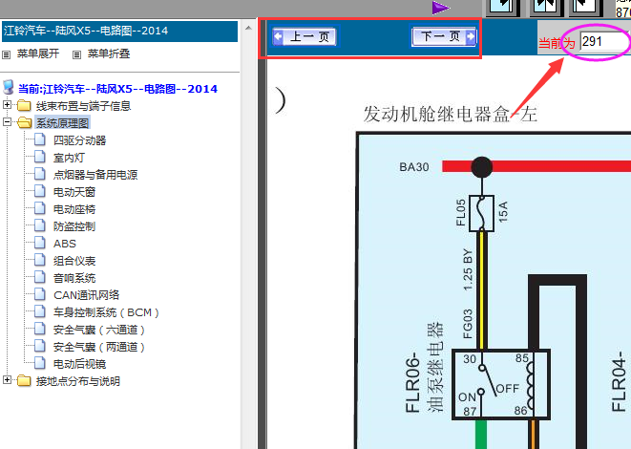This screenshot has height=449, width=631.
Task: Open the 电动天窗 page icon
Action: (39, 191)
